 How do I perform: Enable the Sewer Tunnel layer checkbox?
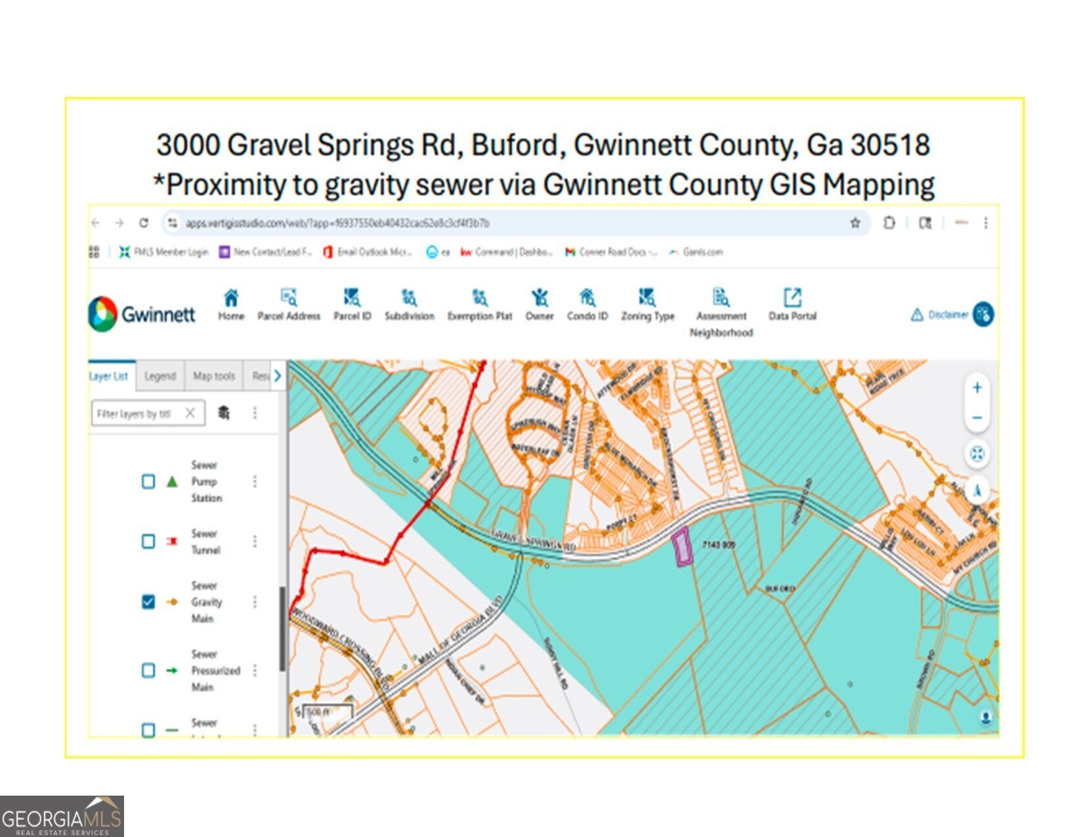point(149,542)
